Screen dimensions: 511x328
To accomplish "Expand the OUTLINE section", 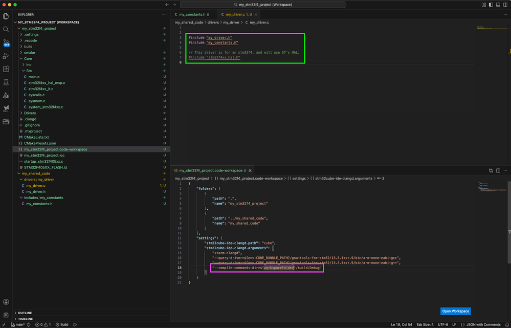I will click(x=25, y=313).
